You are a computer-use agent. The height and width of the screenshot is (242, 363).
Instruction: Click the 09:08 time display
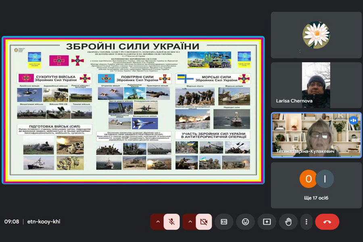tap(12, 221)
